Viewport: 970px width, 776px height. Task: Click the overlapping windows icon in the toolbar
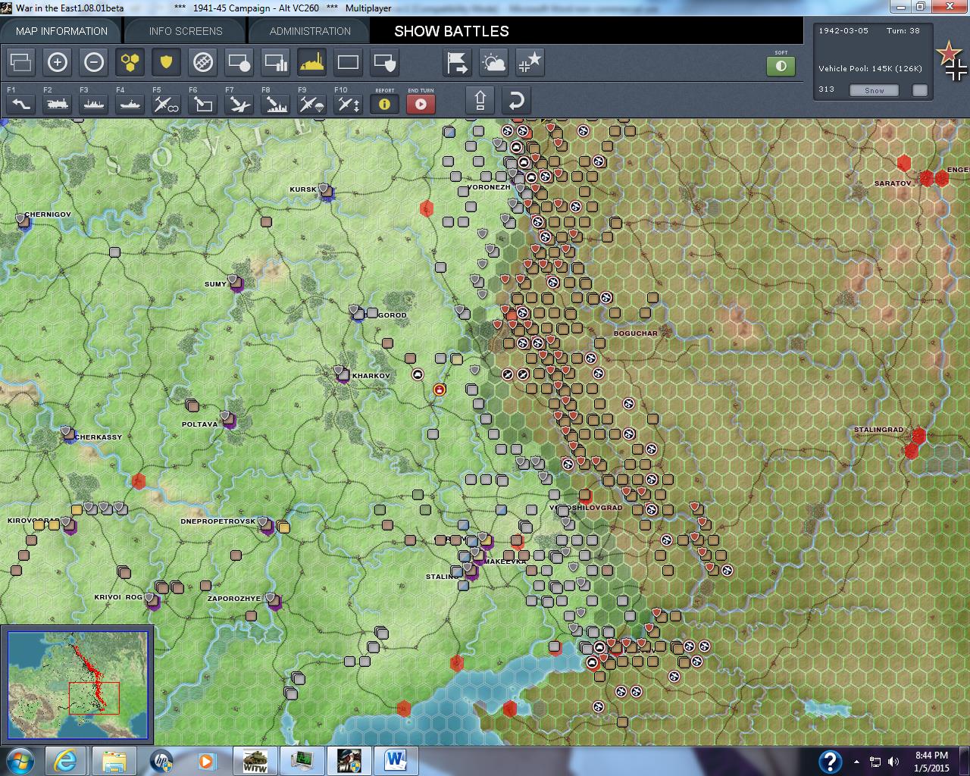coord(21,62)
